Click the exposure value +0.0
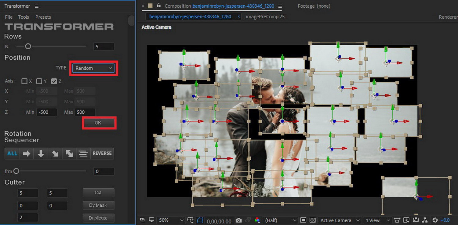 [x=445, y=220]
